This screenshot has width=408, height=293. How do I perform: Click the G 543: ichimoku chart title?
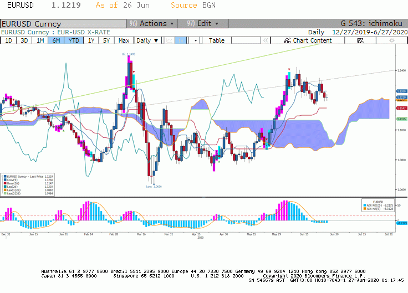tap(371, 23)
